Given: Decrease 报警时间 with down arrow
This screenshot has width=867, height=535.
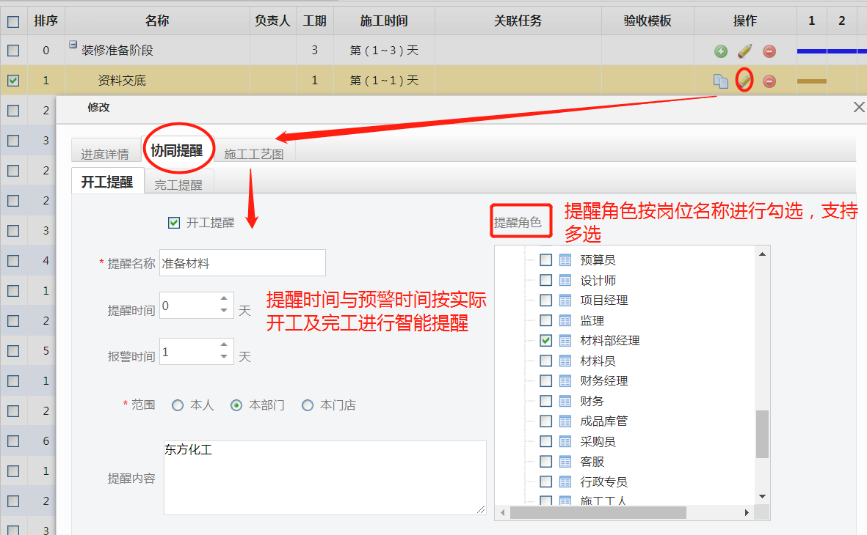Looking at the screenshot, I should pyautogui.click(x=224, y=357).
